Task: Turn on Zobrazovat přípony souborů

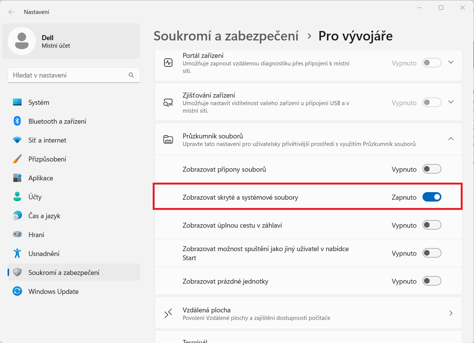Action: 432,169
